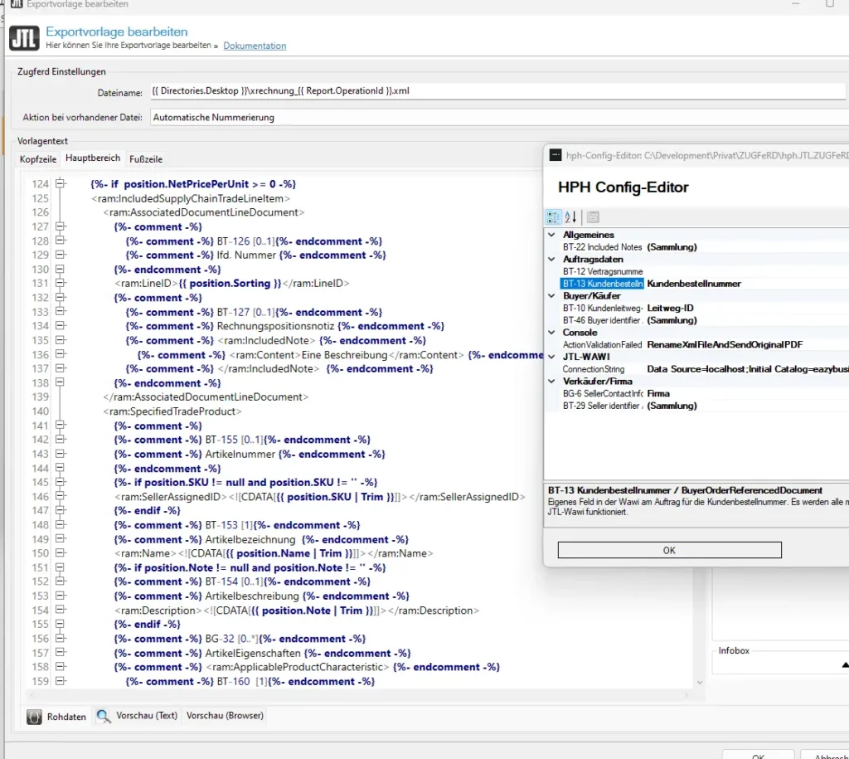Switch to the Fußzeile tab
This screenshot has width=849, height=759.
coord(146,158)
